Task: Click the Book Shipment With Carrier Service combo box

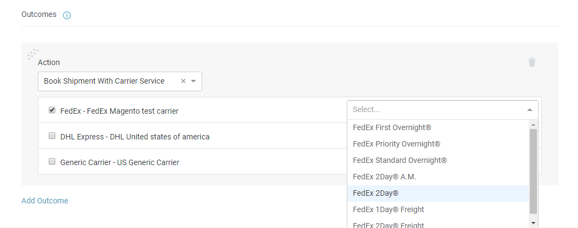Action: click(x=120, y=81)
